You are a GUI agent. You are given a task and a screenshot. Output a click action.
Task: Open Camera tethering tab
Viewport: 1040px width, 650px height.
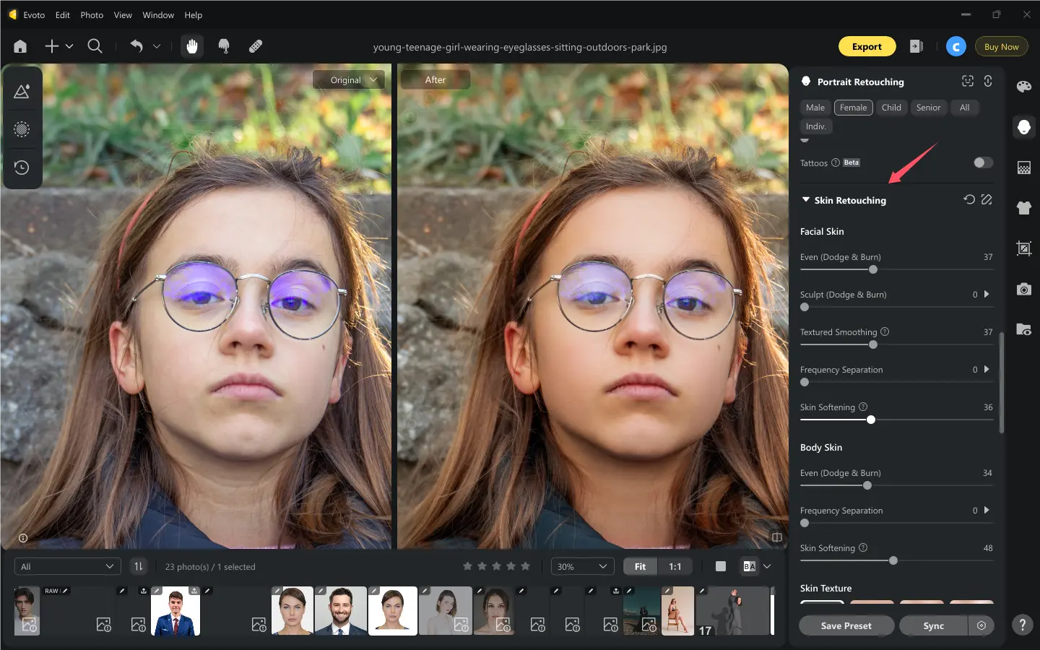pos(1024,289)
